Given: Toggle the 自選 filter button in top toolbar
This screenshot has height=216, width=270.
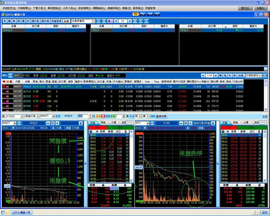Looking at the screenshot, I should (x=66, y=21).
